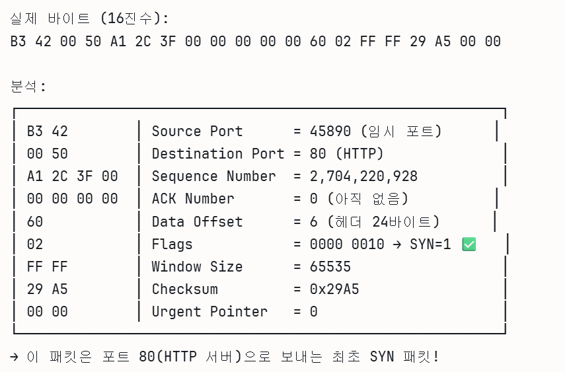Click the 'Urgent Pointer' field name
565x372 pixels.
tap(209, 312)
